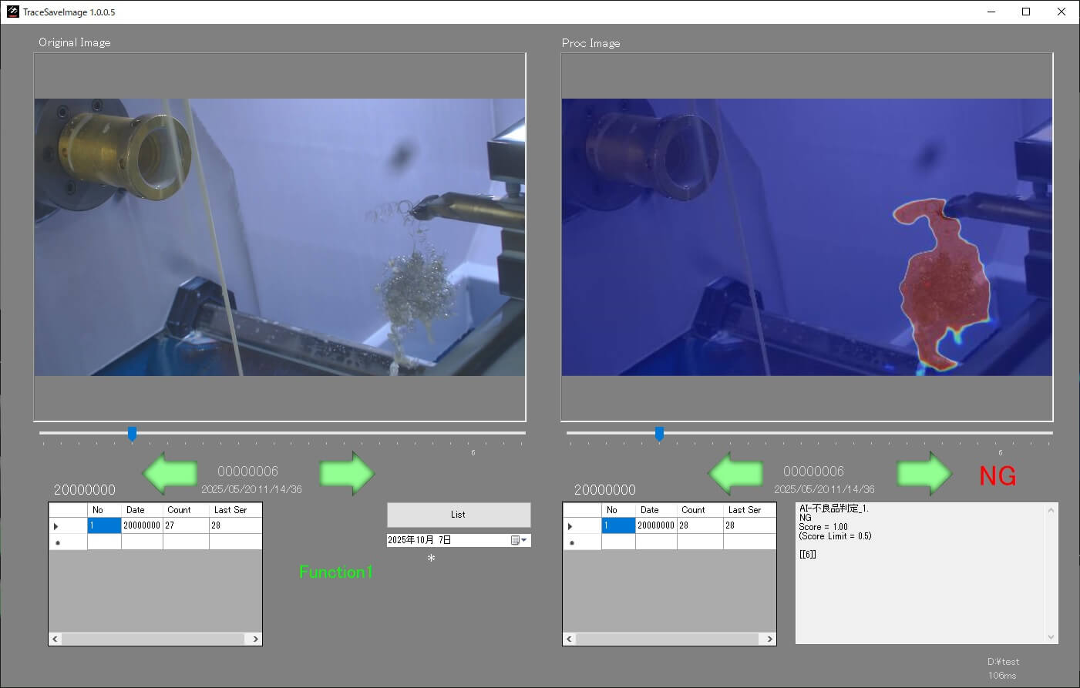1080x688 pixels.
Task: Click the TraceSaveImage title bar icon
Action: point(12,12)
